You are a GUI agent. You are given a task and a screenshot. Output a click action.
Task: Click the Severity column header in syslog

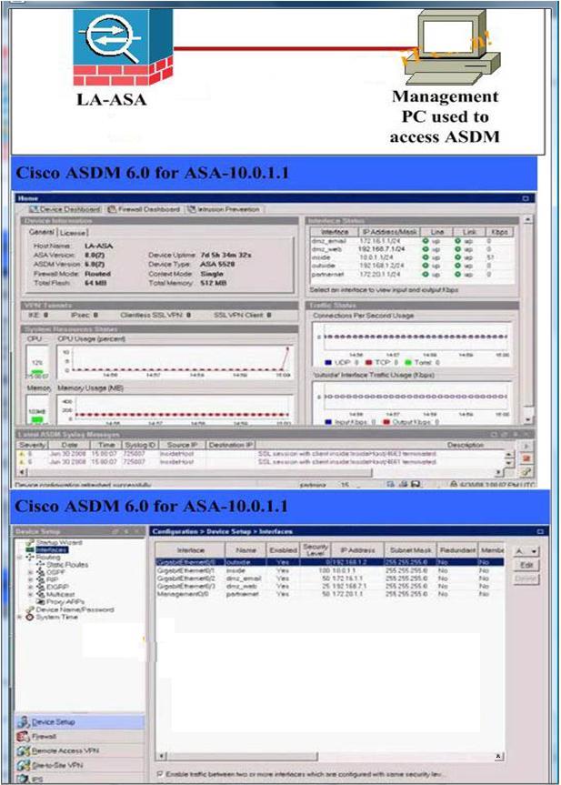click(x=32, y=445)
